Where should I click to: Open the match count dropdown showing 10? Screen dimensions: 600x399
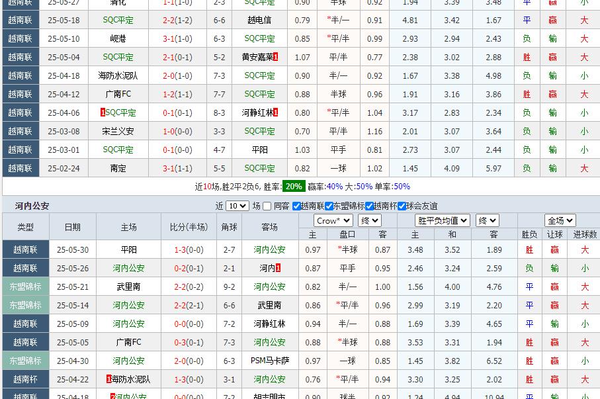236,206
